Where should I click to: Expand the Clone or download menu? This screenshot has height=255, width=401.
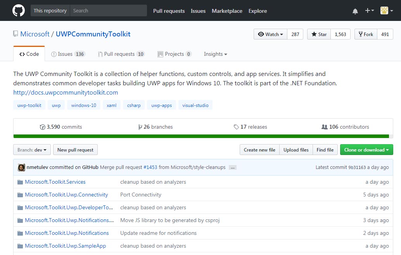[366, 150]
